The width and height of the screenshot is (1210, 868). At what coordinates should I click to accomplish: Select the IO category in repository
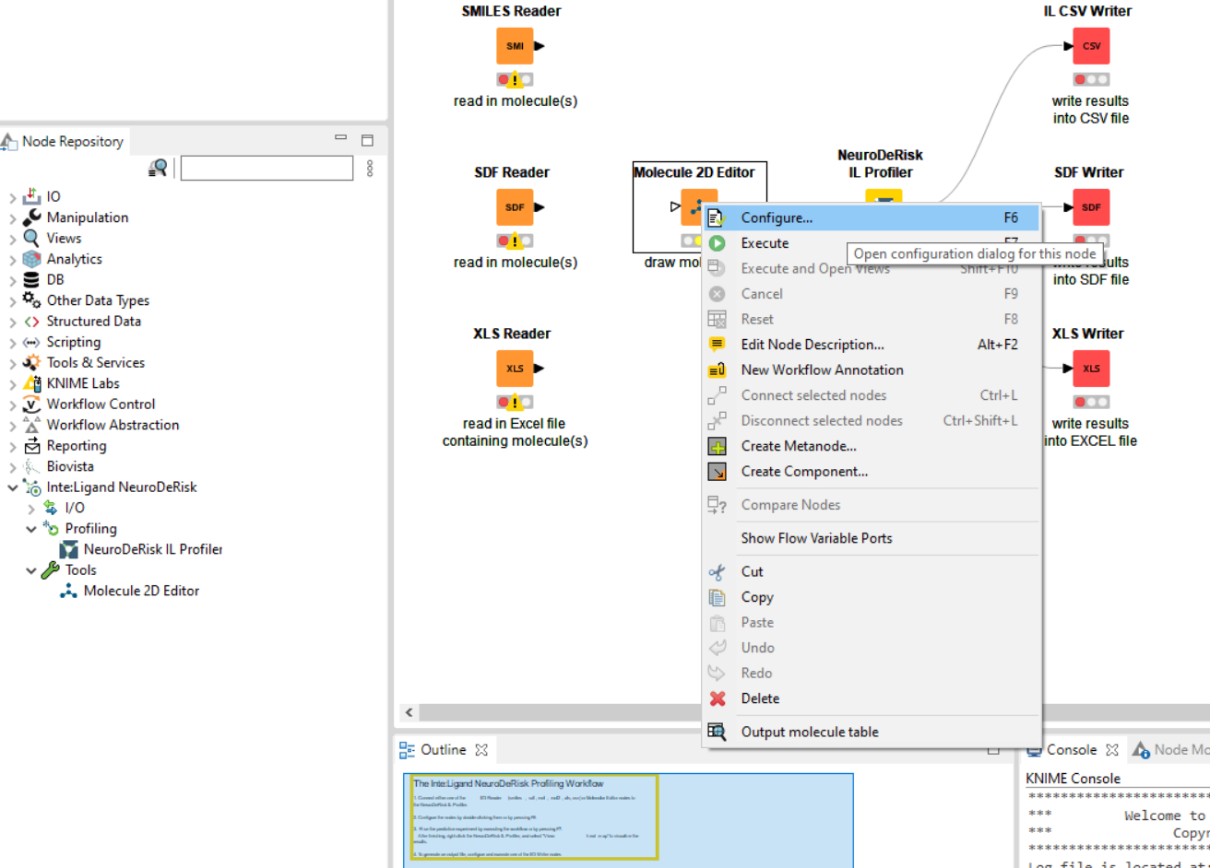pyautogui.click(x=53, y=196)
